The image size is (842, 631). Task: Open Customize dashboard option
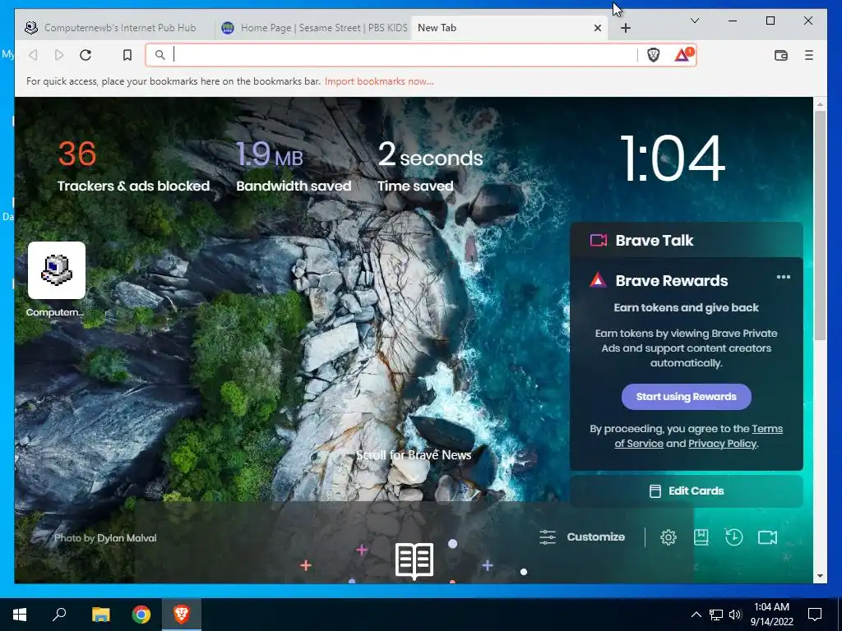(582, 537)
